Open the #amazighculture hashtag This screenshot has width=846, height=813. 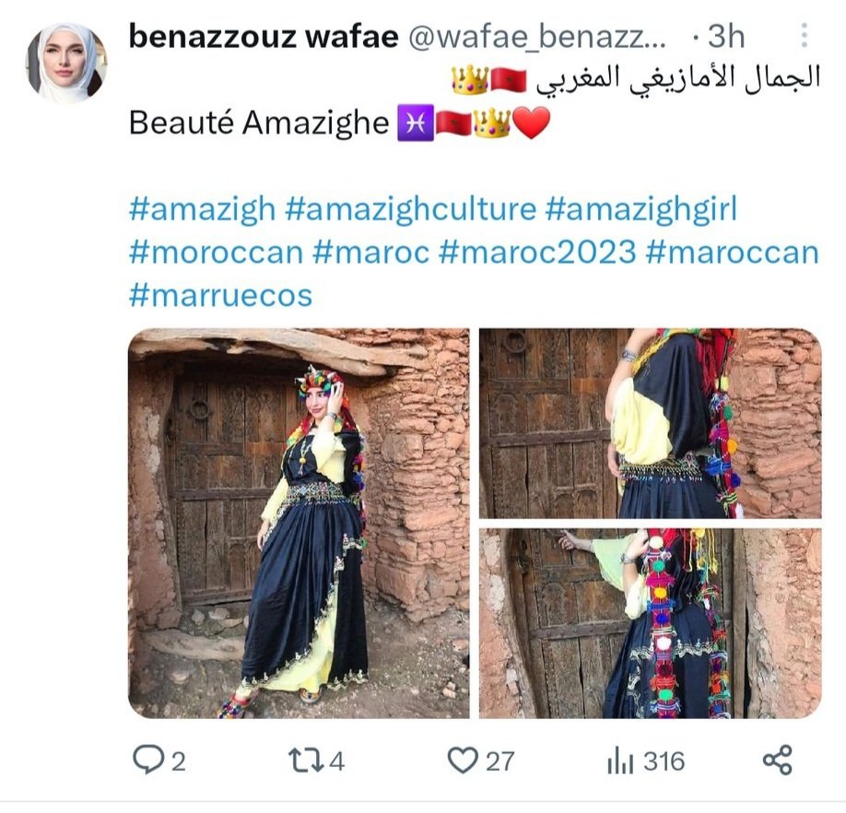(x=411, y=209)
